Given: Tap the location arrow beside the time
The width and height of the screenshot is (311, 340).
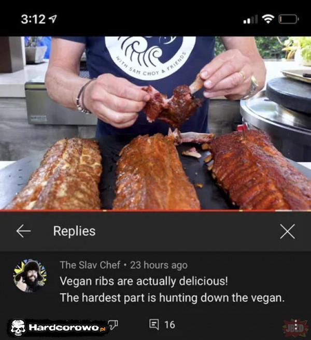Looking at the screenshot, I should click(53, 19).
